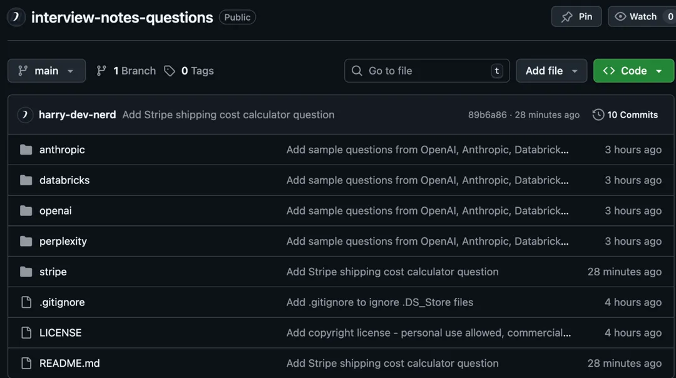Viewport: 676px width, 378px height.
Task: Pin this repository
Action: (x=576, y=16)
